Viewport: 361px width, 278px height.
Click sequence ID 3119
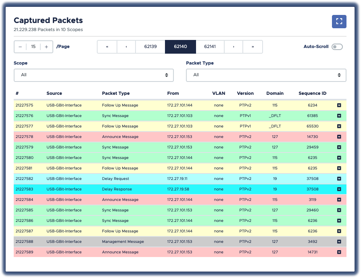pyautogui.click(x=313, y=200)
